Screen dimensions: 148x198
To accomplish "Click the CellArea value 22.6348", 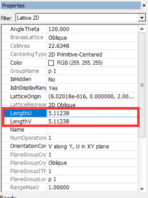I will (x=59, y=46).
